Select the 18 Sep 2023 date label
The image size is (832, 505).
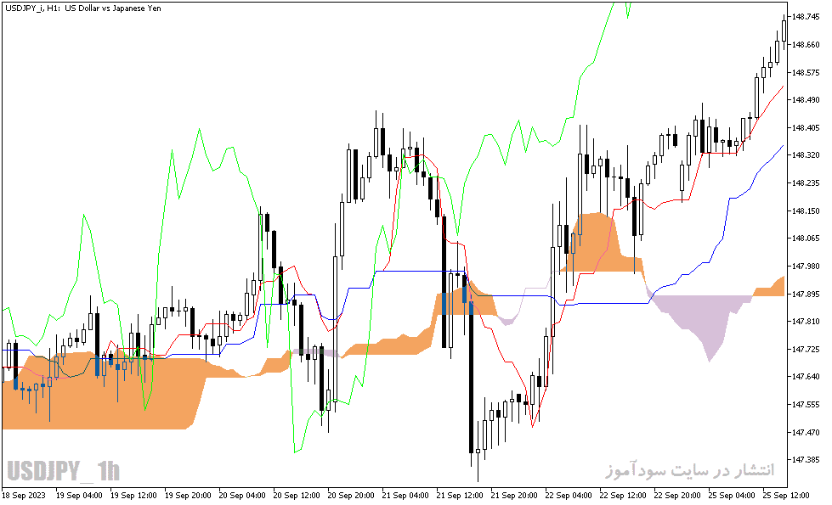(x=23, y=496)
